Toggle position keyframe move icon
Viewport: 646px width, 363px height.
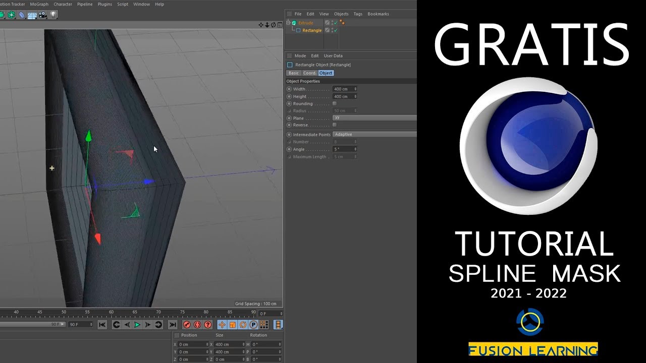222,325
